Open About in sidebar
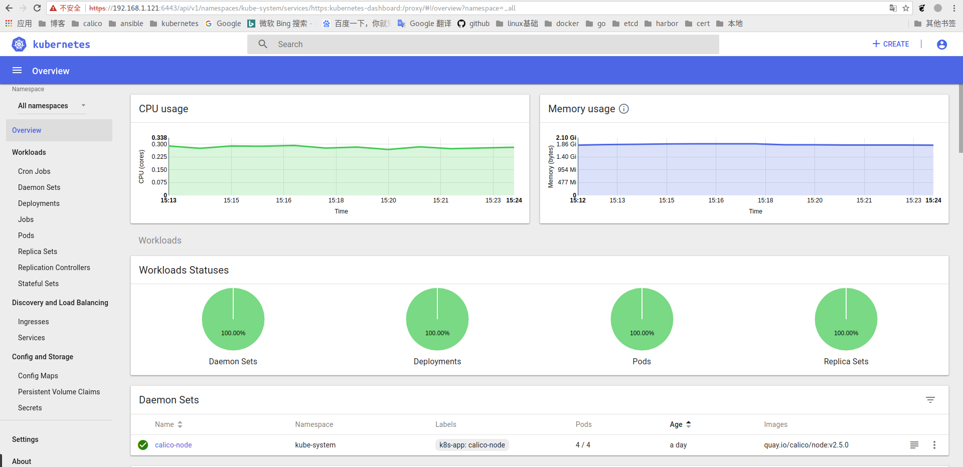The height and width of the screenshot is (467, 963). pyautogui.click(x=22, y=461)
